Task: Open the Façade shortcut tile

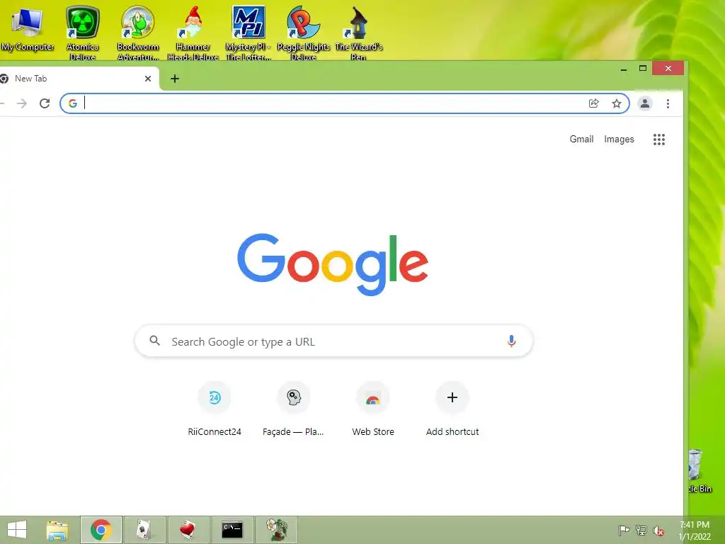Action: (294, 409)
